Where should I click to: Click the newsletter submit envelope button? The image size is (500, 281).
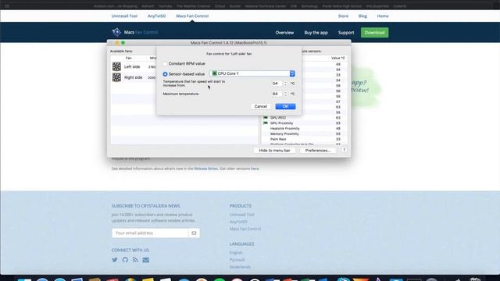tap(194, 233)
